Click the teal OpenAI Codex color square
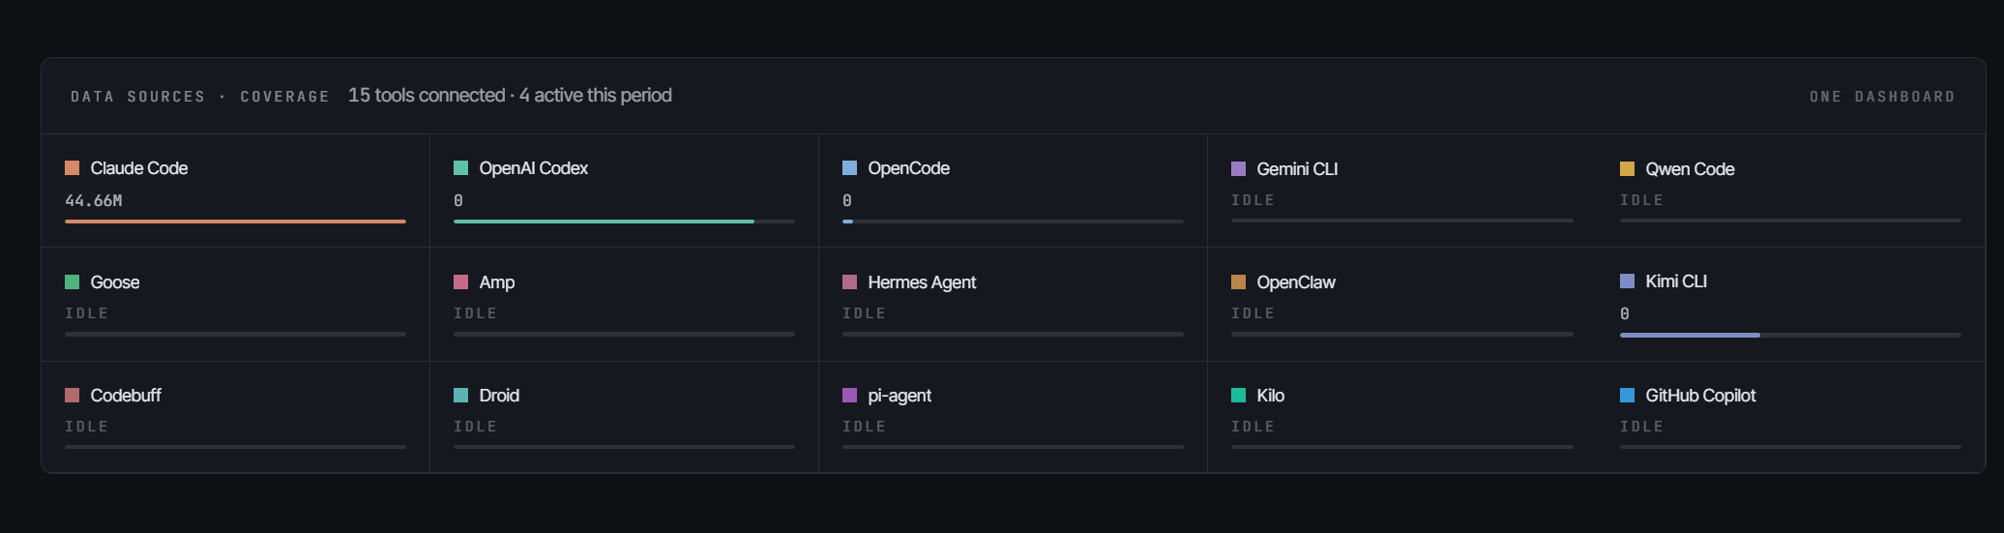Image resolution: width=2004 pixels, height=533 pixels. (460, 168)
